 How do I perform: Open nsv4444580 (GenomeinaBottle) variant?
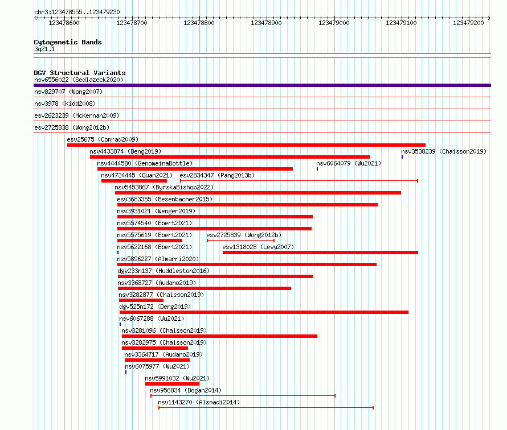pos(145,163)
